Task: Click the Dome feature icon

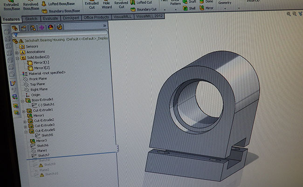Action: 202,1
